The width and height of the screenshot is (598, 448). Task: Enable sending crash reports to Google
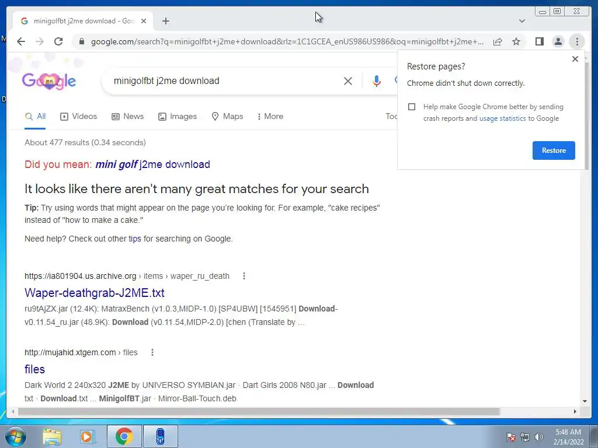pos(412,107)
